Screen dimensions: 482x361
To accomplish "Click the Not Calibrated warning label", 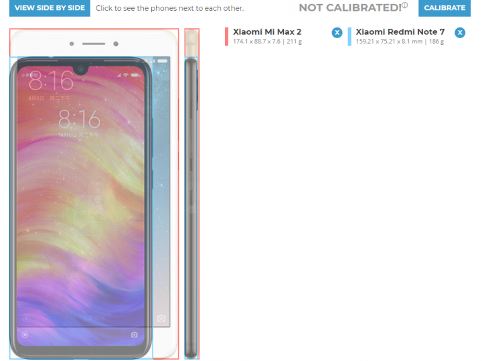I will [350, 7].
